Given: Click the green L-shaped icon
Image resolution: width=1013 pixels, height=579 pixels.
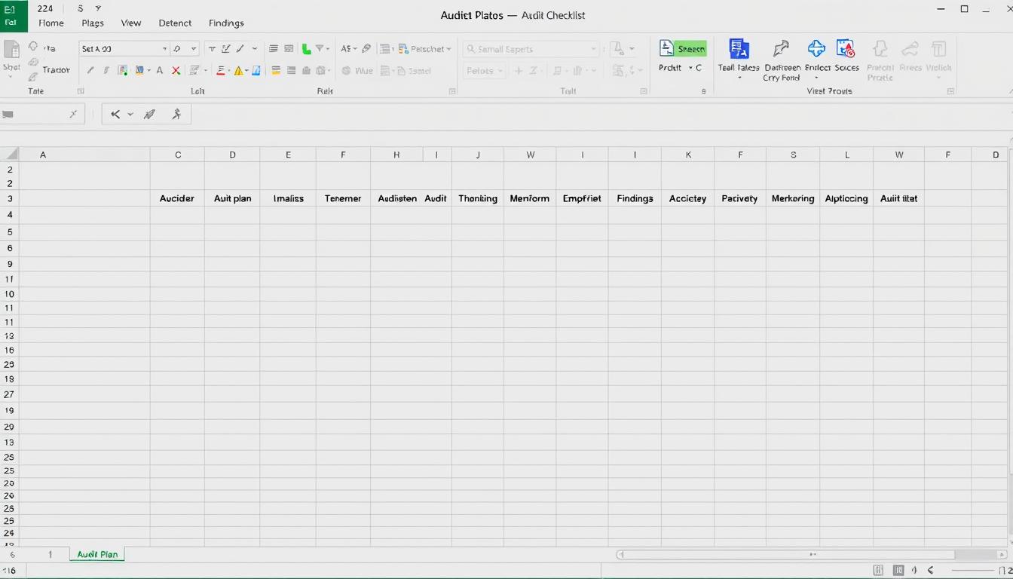Looking at the screenshot, I should [307, 49].
